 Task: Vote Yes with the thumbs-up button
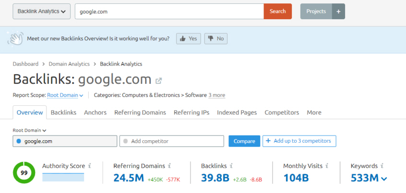coord(189,39)
